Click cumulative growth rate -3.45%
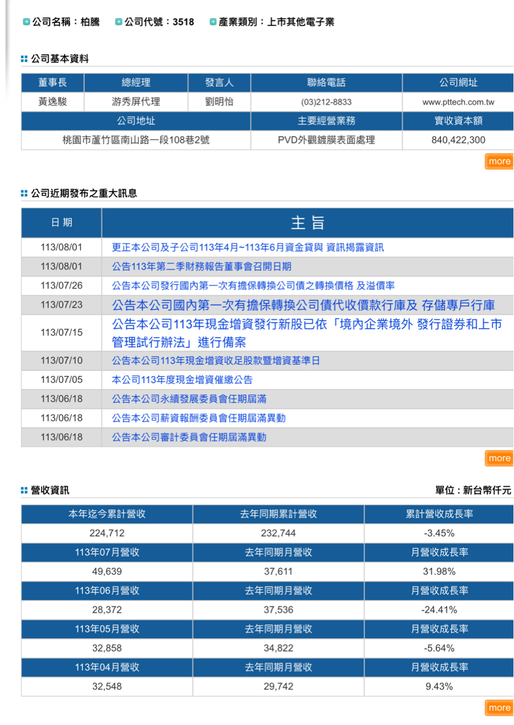This screenshot has height=725, width=514. coord(439,534)
